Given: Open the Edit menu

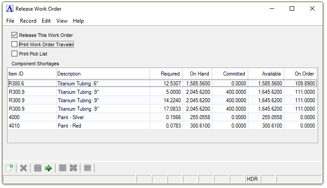Looking at the screenshot, I should click(46, 21).
